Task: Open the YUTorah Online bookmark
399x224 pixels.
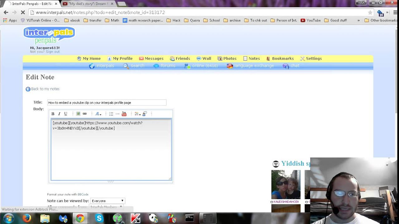Action: point(40,21)
